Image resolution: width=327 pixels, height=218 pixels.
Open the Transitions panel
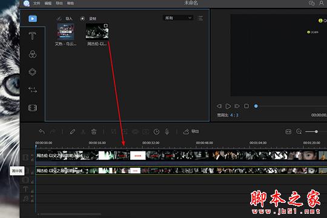pyautogui.click(x=33, y=90)
